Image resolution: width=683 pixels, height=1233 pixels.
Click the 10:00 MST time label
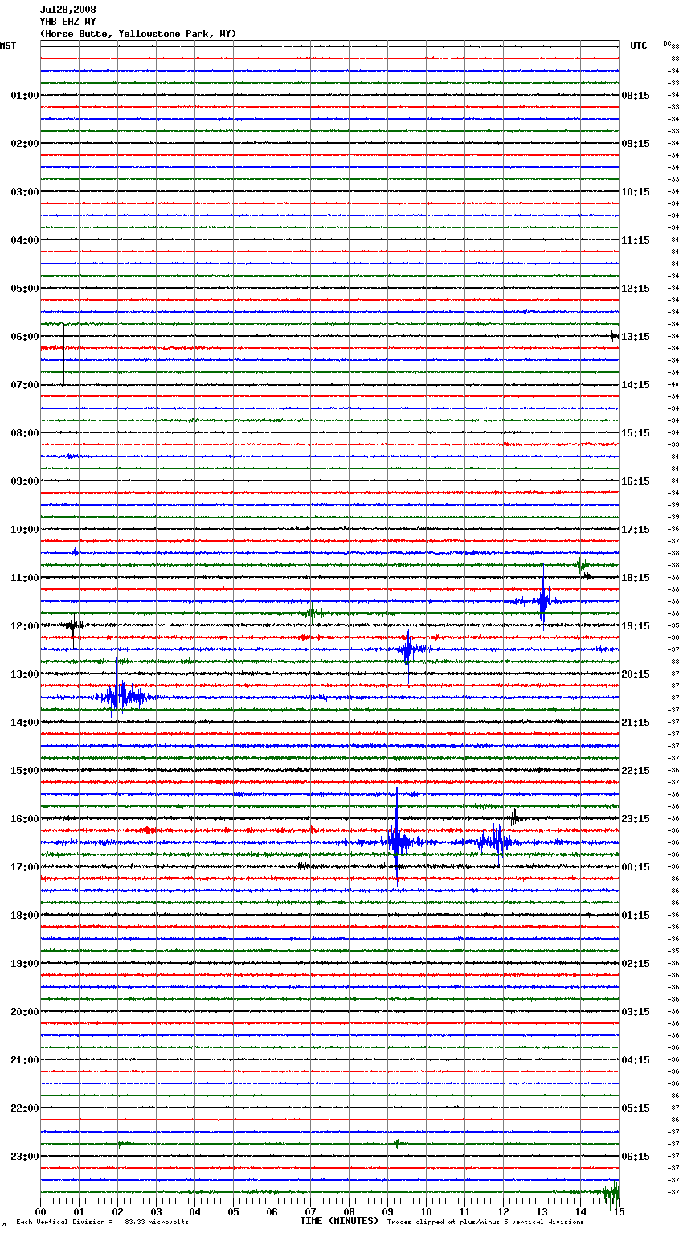click(x=25, y=530)
